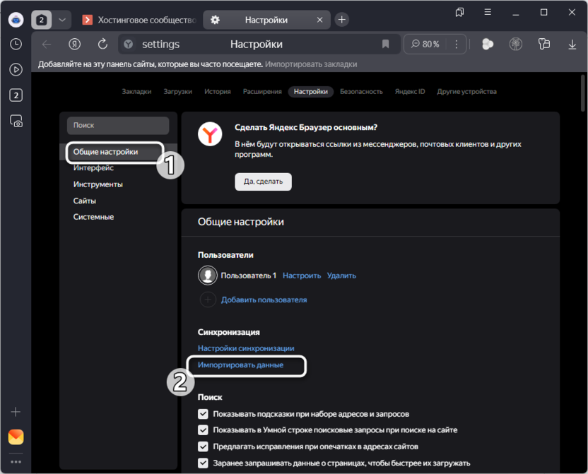
Task: Click the Поиск settings search field
Action: pyautogui.click(x=118, y=125)
